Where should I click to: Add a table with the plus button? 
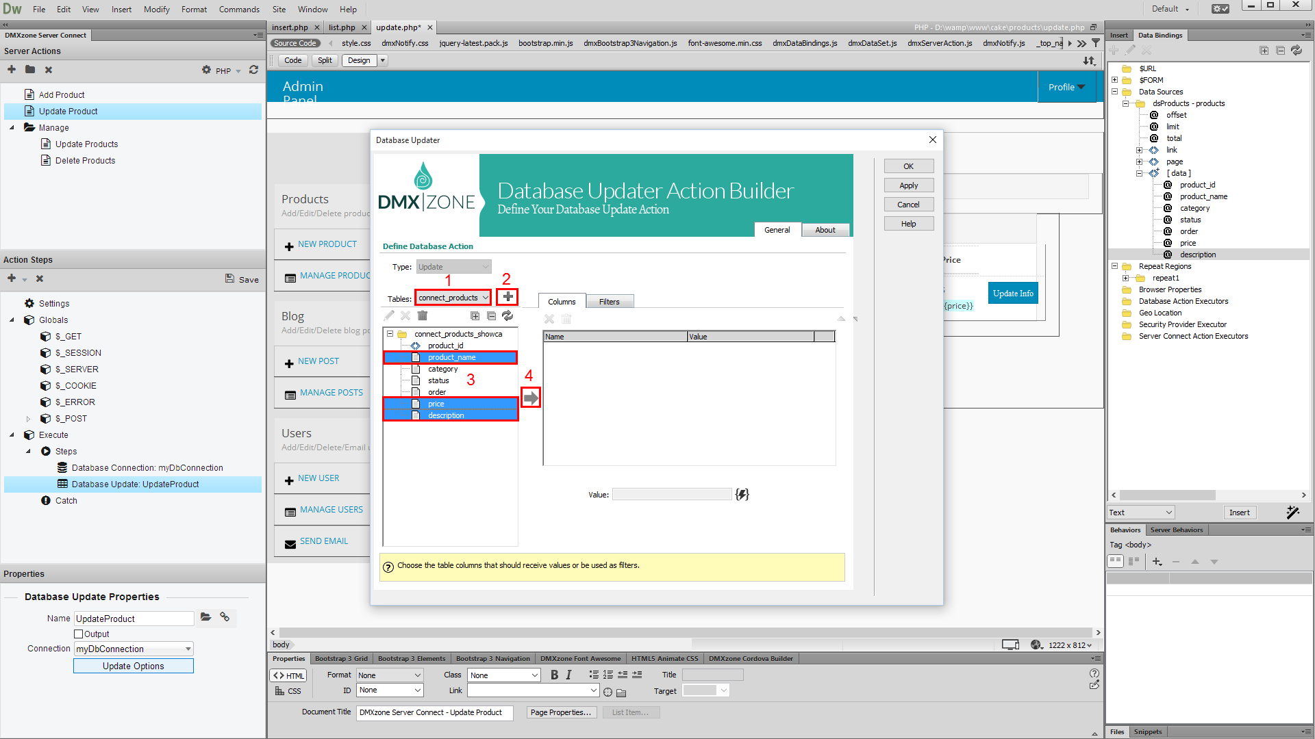tap(508, 297)
